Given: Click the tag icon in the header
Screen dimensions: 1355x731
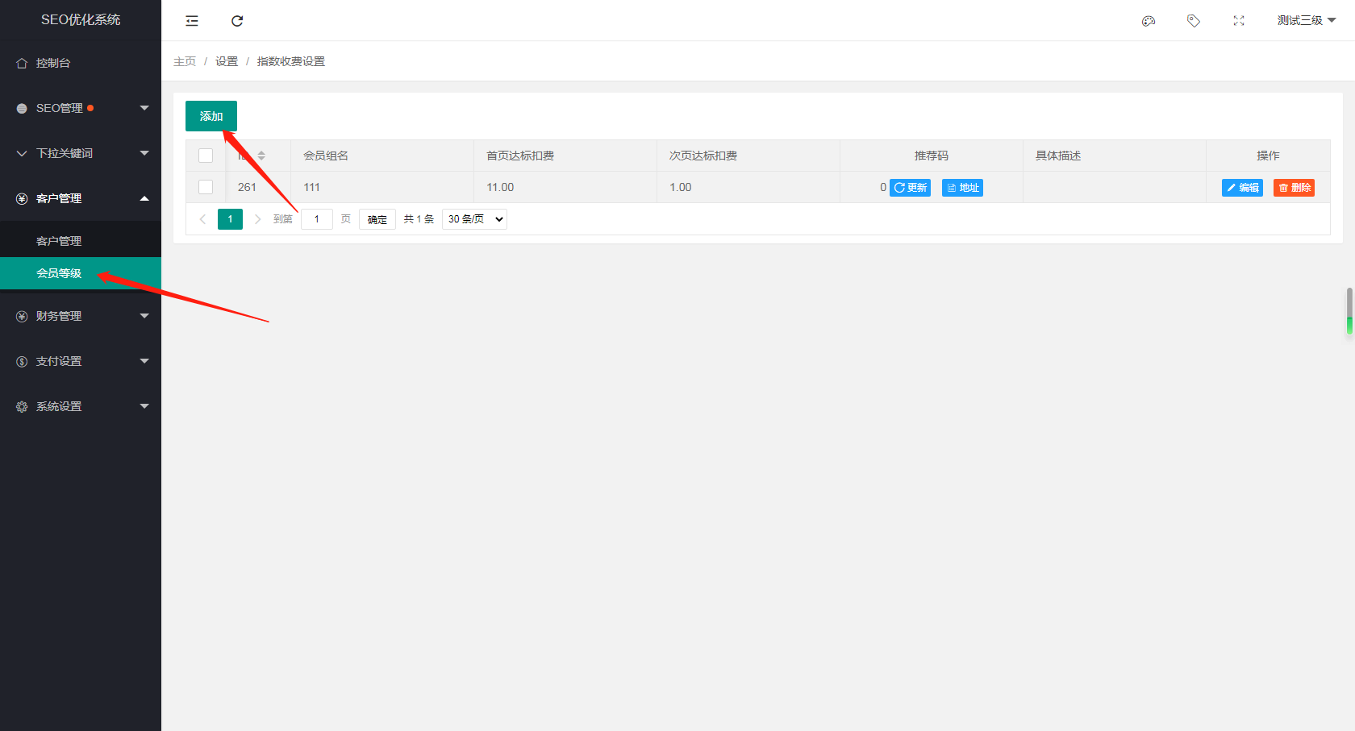Looking at the screenshot, I should click(x=1194, y=21).
